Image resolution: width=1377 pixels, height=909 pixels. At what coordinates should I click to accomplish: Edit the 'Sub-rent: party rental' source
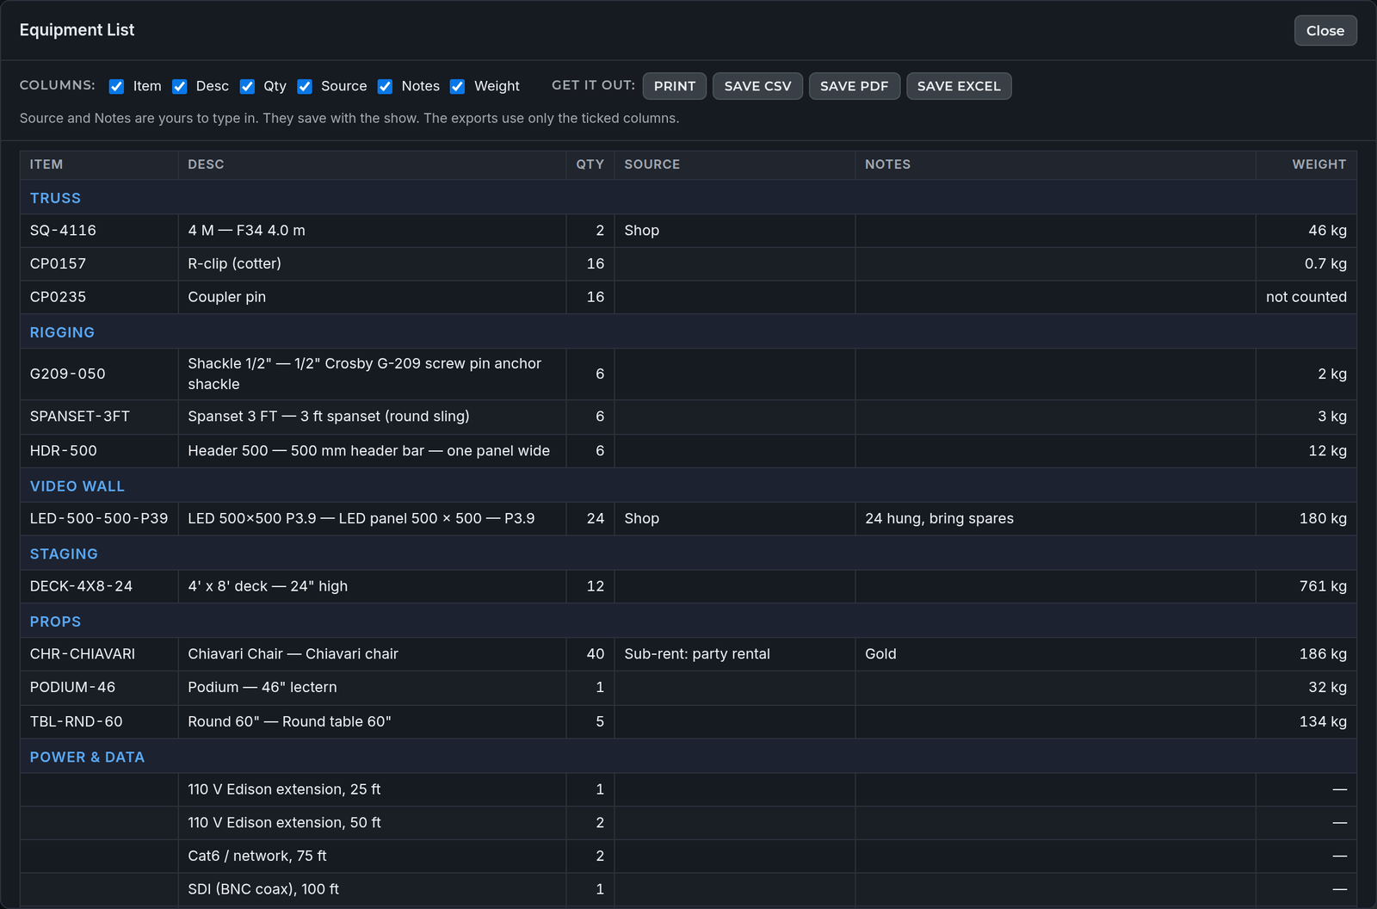735,654
